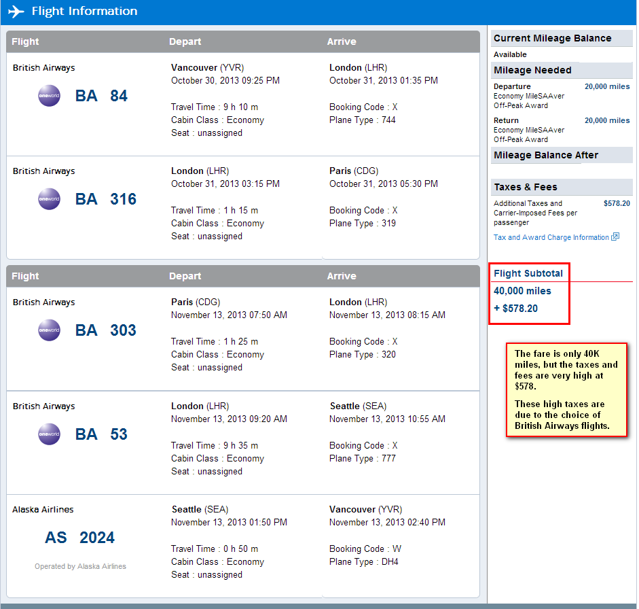Click 'Booking Code : W'

[365, 549]
